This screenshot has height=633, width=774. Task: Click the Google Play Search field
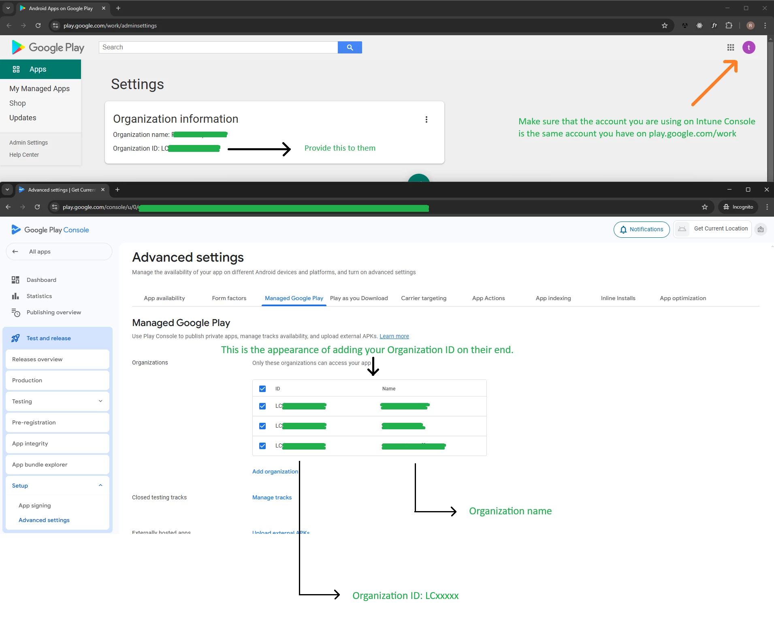(x=218, y=47)
